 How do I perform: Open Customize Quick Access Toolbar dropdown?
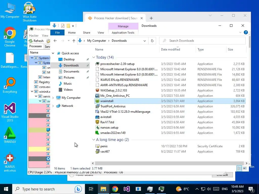click(73, 26)
